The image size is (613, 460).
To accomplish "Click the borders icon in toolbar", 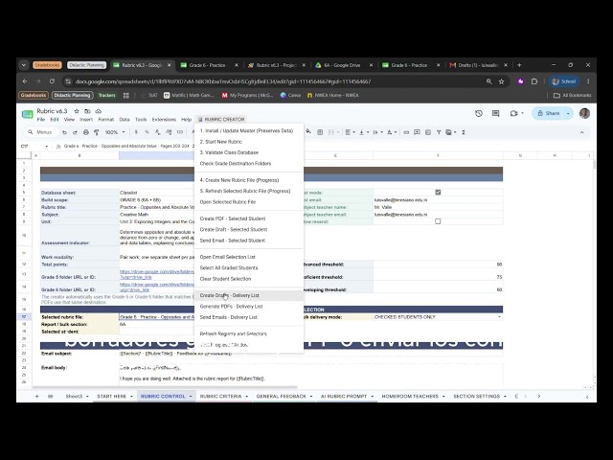I will coord(320,132).
